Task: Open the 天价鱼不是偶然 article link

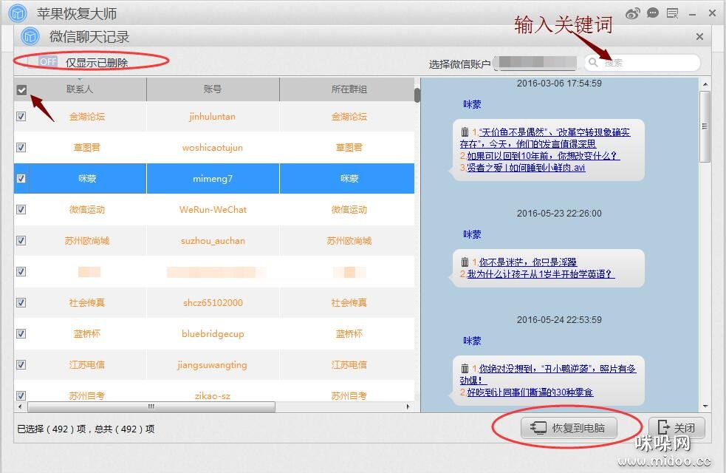Action: (x=545, y=138)
